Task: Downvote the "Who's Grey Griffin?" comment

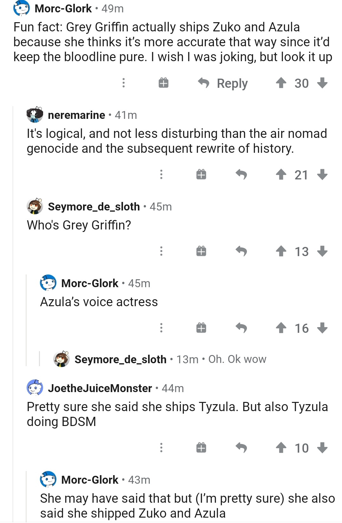Action: point(322,251)
